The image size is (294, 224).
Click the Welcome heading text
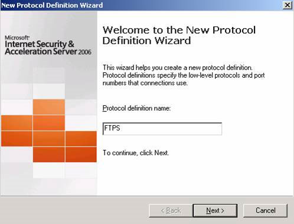click(x=179, y=35)
